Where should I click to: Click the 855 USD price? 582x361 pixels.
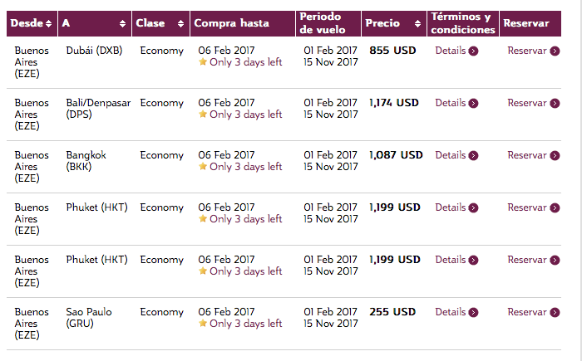(x=392, y=51)
